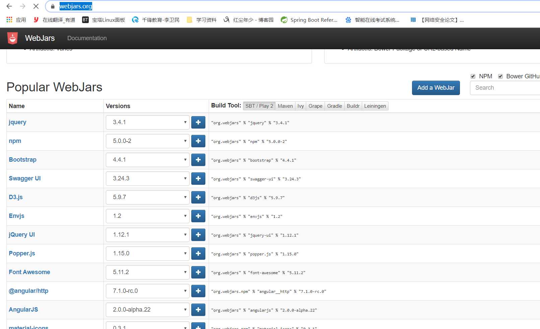Toggle the Bower GitHub checkbox
The image size is (540, 329).
coord(500,76)
